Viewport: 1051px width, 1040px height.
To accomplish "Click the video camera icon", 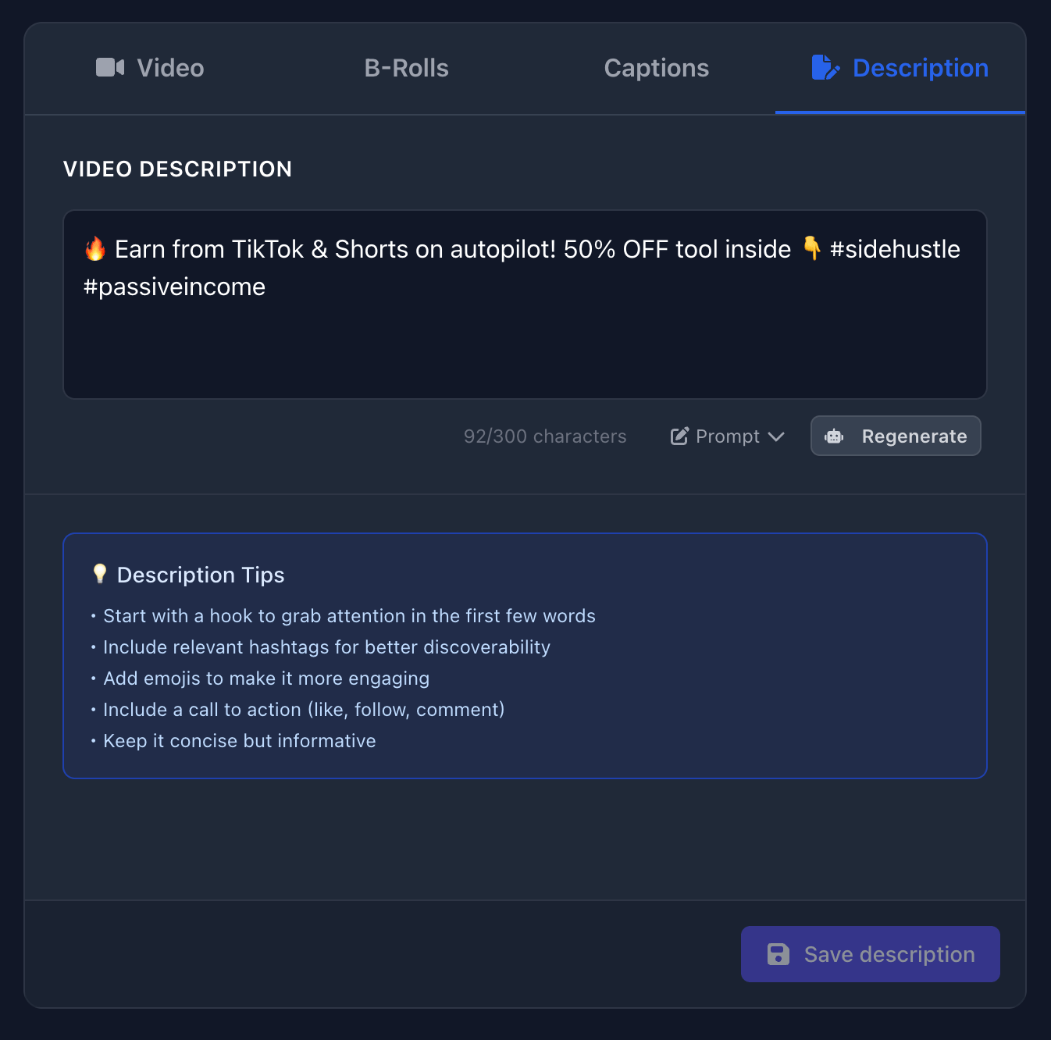I will pyautogui.click(x=110, y=68).
